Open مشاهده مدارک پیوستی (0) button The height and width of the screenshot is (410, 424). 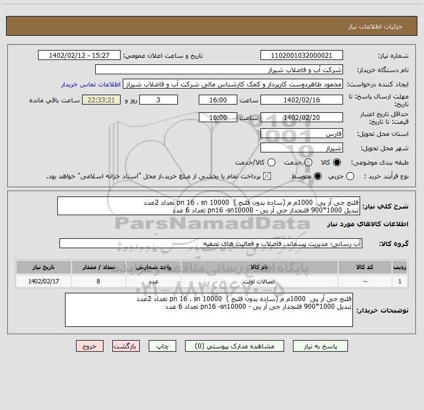point(235,346)
